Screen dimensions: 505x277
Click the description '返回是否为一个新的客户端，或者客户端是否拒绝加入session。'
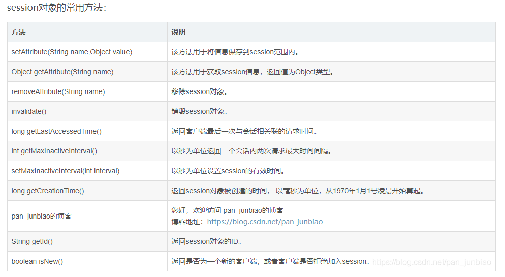point(271,261)
